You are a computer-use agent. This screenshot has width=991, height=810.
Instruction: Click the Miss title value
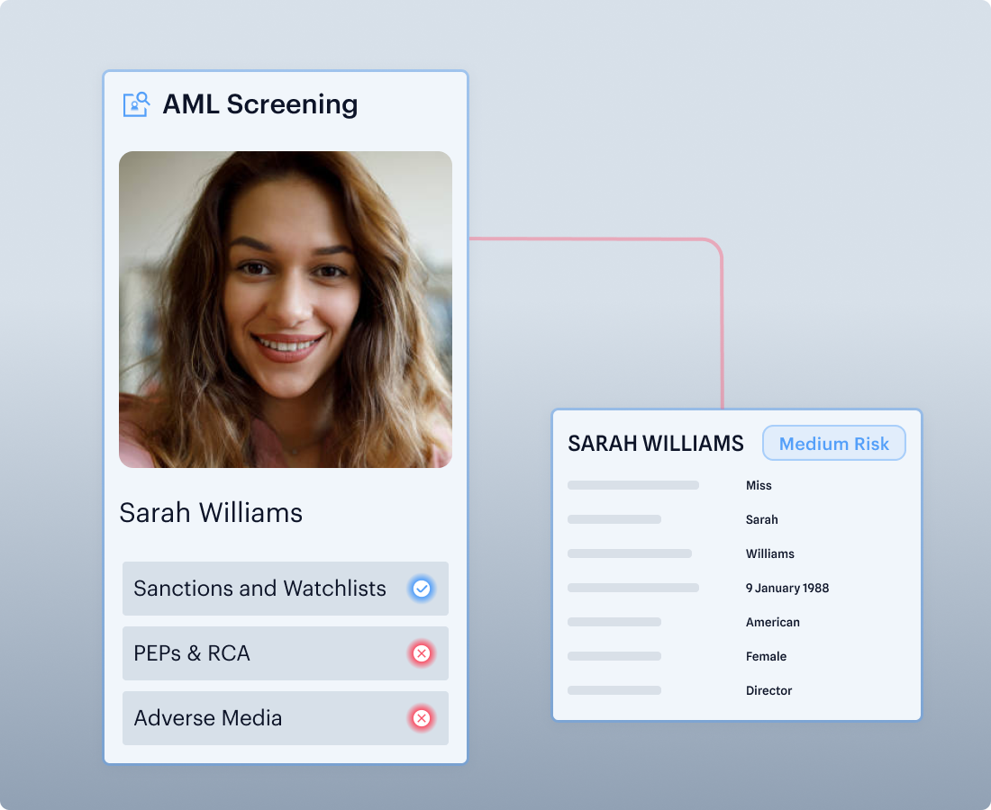[x=759, y=485]
